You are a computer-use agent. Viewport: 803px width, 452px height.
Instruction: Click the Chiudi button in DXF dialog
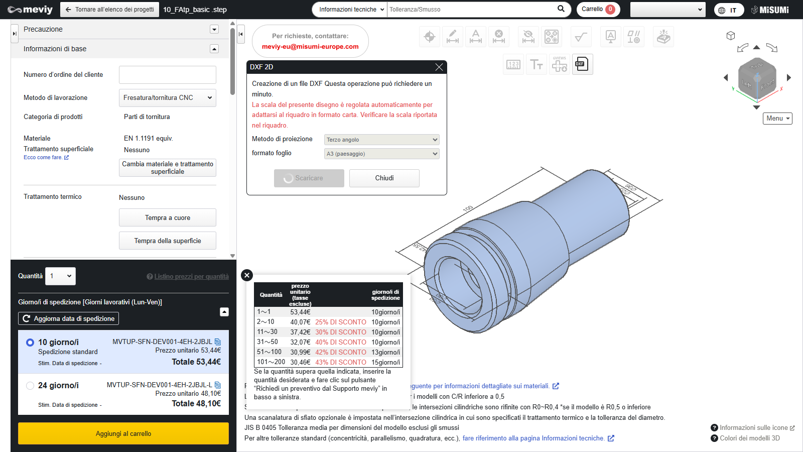[x=384, y=178]
